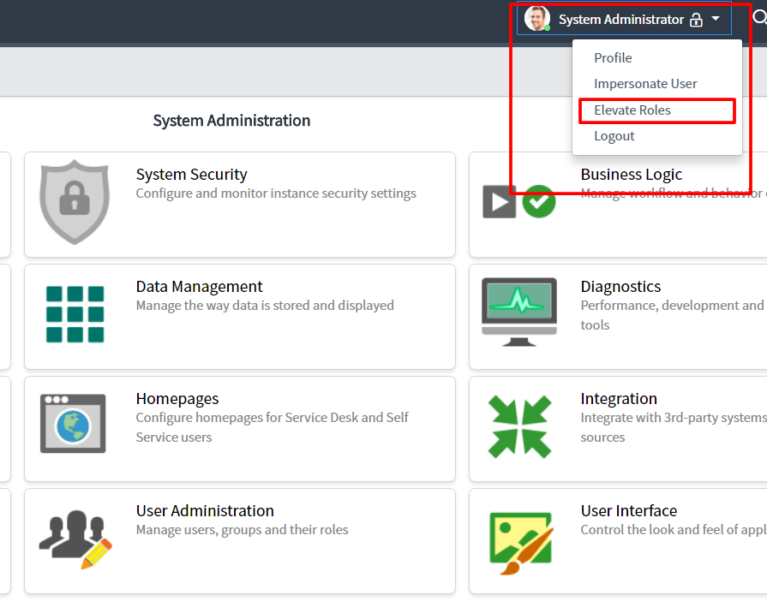Image resolution: width=767 pixels, height=607 pixels.
Task: Click the padlock icon next to System Administrator
Action: click(x=696, y=20)
